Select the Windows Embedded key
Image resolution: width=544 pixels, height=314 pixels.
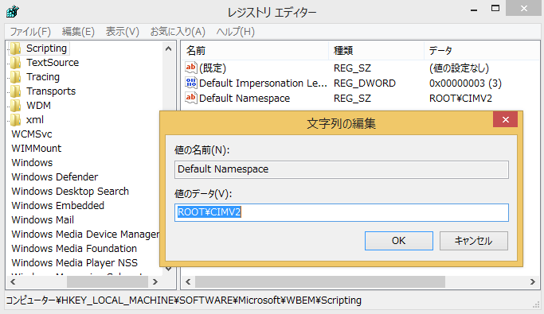(x=57, y=206)
